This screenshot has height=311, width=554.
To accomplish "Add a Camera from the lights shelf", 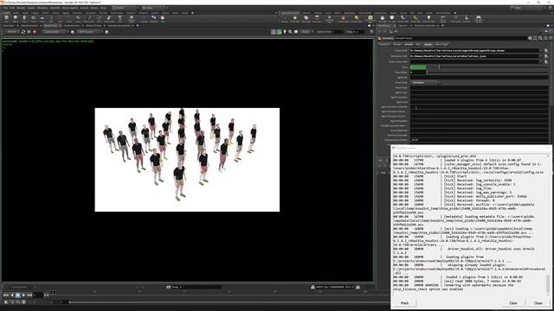I will [x=285, y=18].
